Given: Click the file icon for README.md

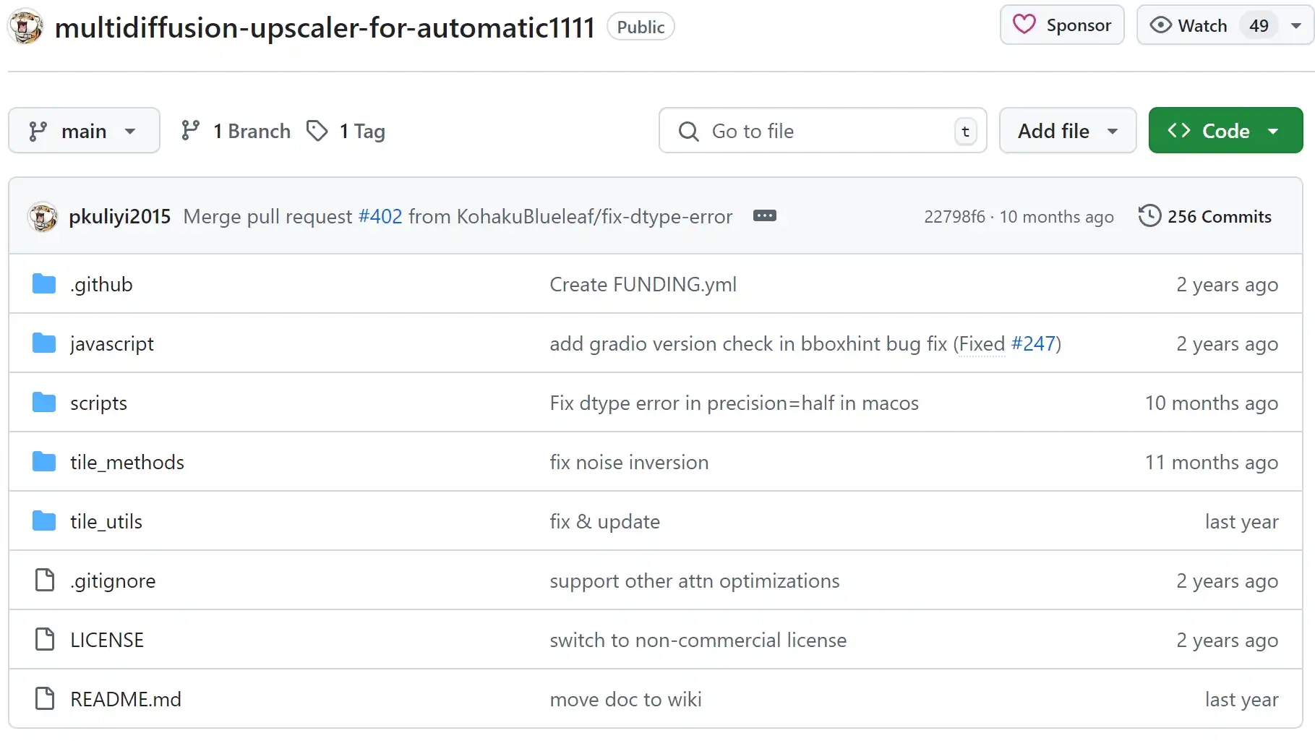Looking at the screenshot, I should [45, 698].
